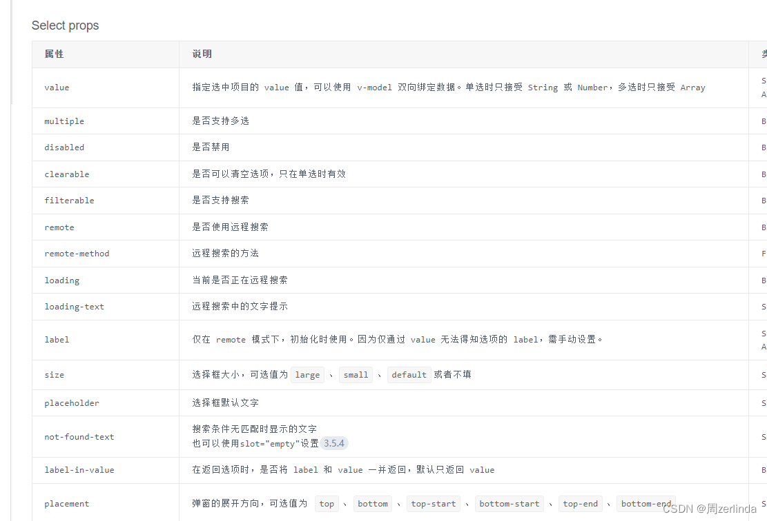
Task: Click the "default" size value chip
Action: (x=409, y=374)
